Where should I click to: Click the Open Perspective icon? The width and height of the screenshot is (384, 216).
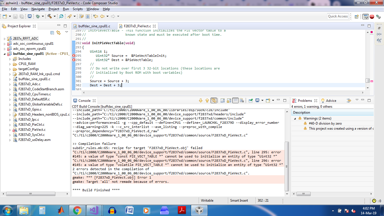tap(356, 17)
